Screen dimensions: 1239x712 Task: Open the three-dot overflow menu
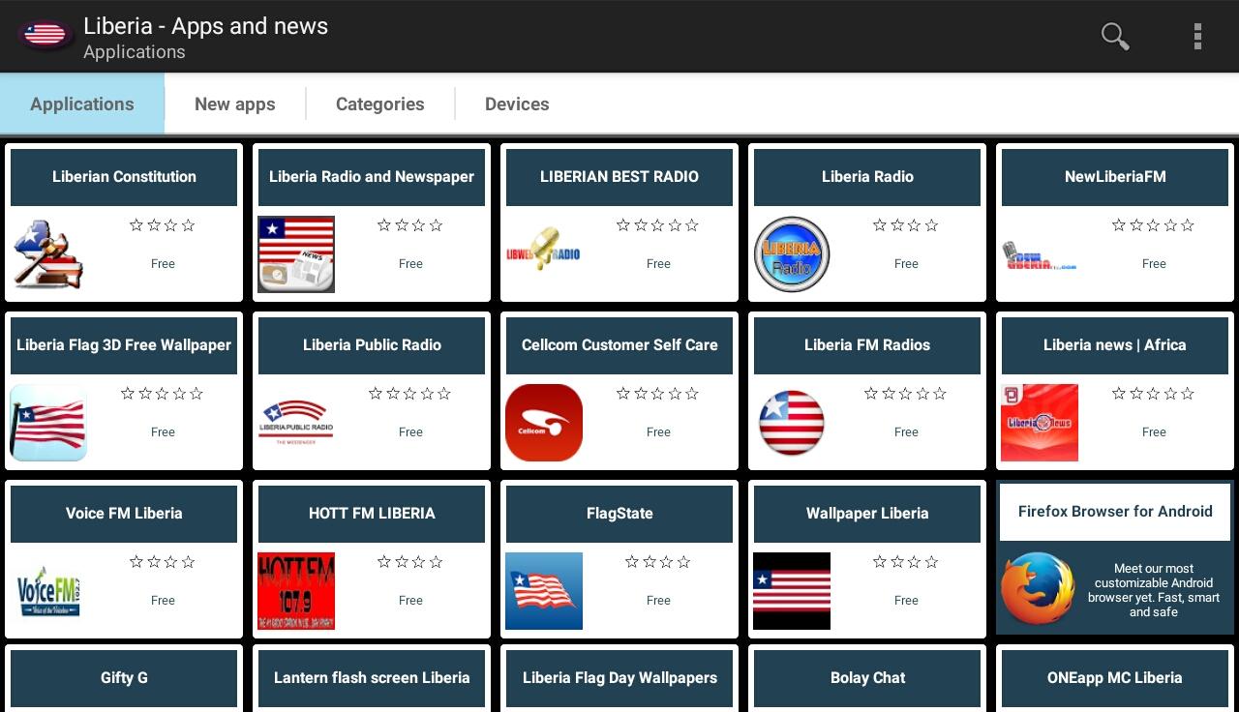tap(1197, 37)
